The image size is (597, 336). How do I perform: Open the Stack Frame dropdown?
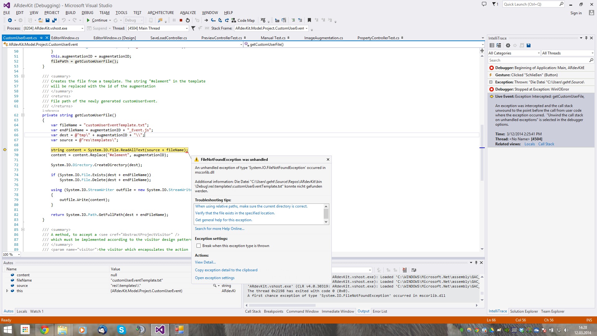(271, 28)
